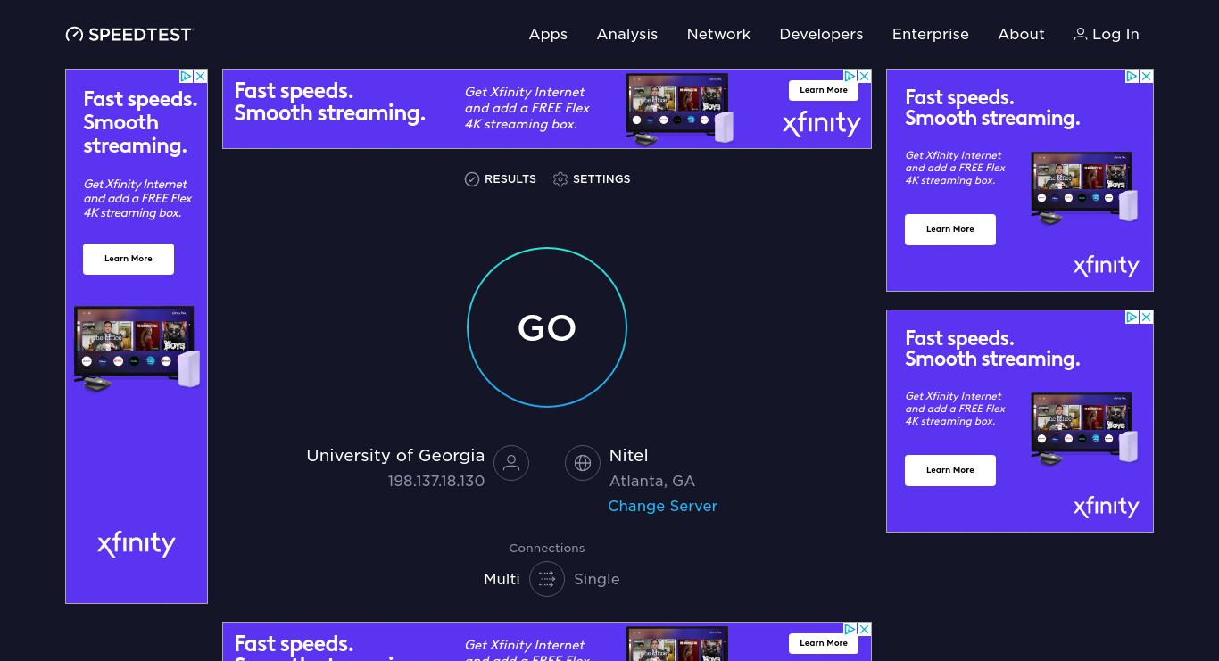
Task: Click the Connections label
Action: click(x=547, y=549)
